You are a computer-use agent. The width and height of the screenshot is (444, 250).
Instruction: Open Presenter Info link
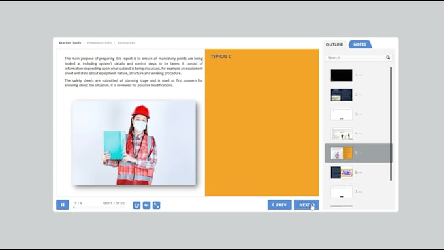(99, 43)
